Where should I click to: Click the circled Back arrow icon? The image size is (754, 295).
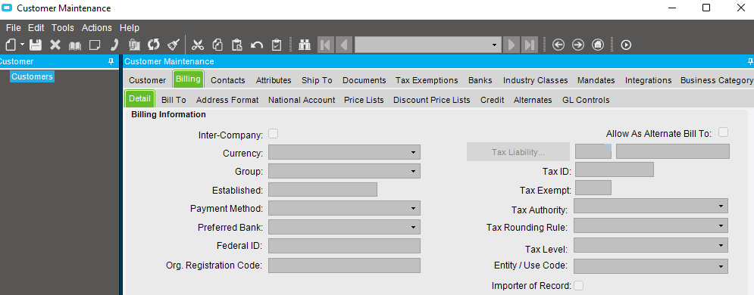tap(558, 45)
